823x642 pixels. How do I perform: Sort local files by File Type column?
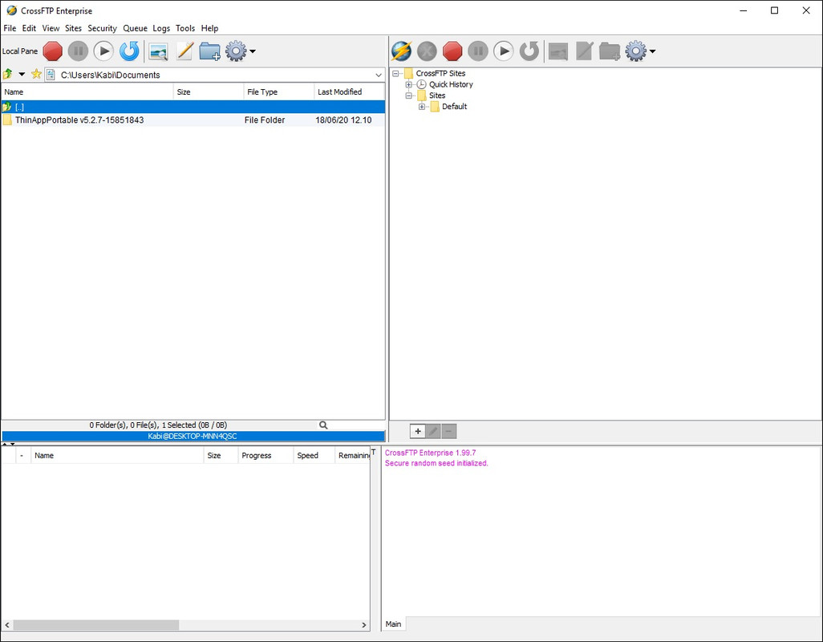click(x=278, y=91)
